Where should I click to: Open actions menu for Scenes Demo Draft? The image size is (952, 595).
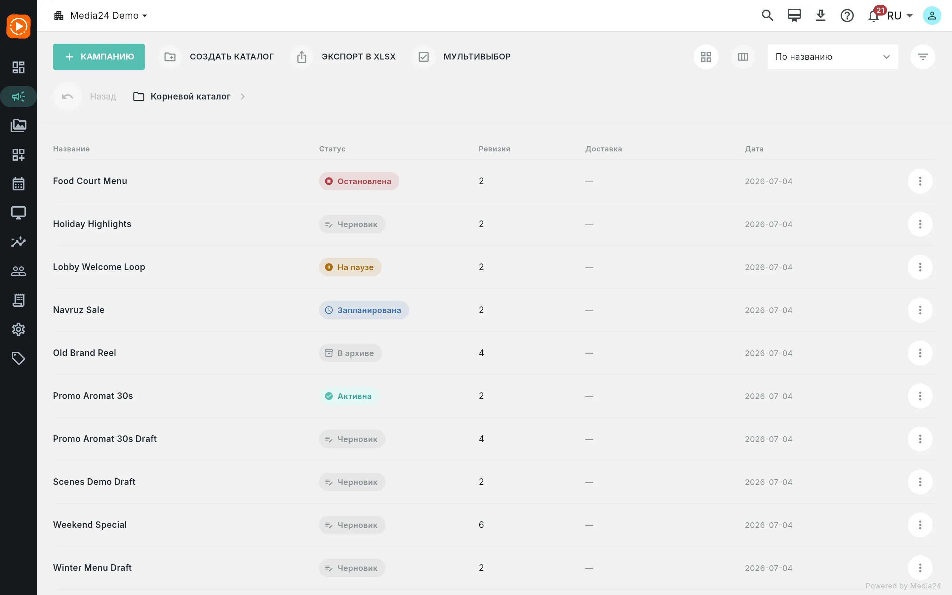point(920,482)
